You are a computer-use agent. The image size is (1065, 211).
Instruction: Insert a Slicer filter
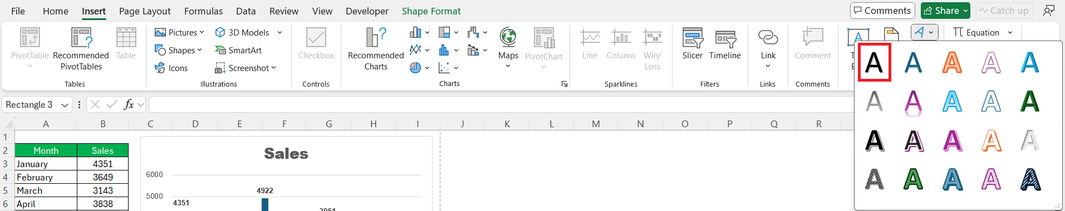click(693, 43)
